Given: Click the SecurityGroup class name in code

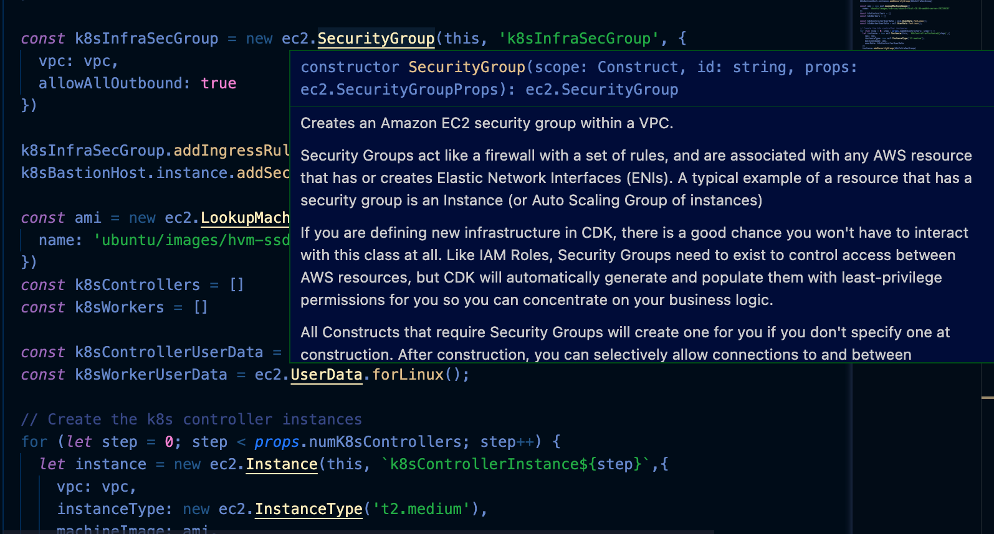Looking at the screenshot, I should pyautogui.click(x=376, y=39).
